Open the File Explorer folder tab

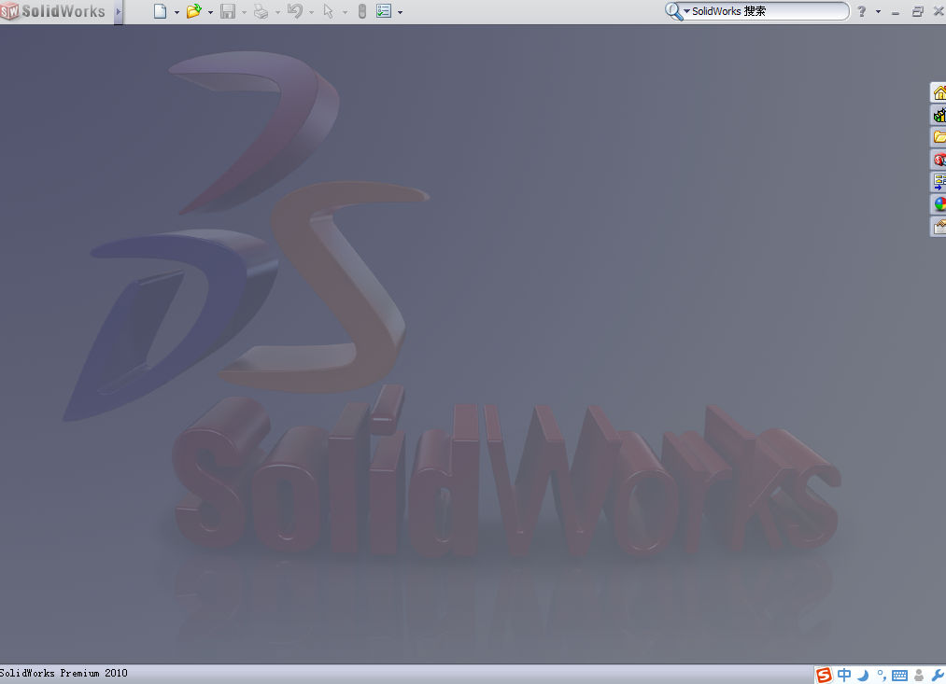(x=939, y=137)
